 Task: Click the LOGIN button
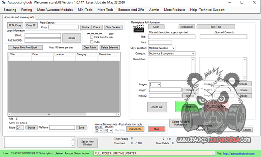(71, 38)
